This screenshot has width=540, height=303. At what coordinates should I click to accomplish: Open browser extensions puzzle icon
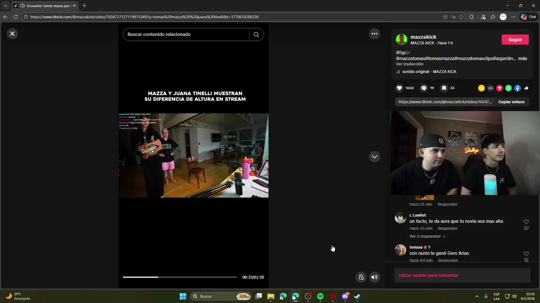[472, 17]
